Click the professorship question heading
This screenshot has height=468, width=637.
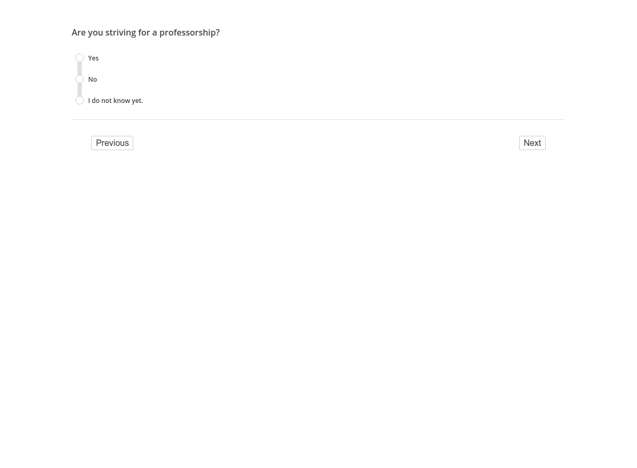145,33
